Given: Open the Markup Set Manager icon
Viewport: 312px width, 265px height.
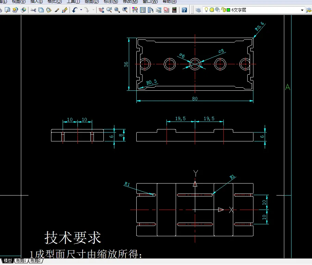Looking at the screenshot, I should [166, 10].
